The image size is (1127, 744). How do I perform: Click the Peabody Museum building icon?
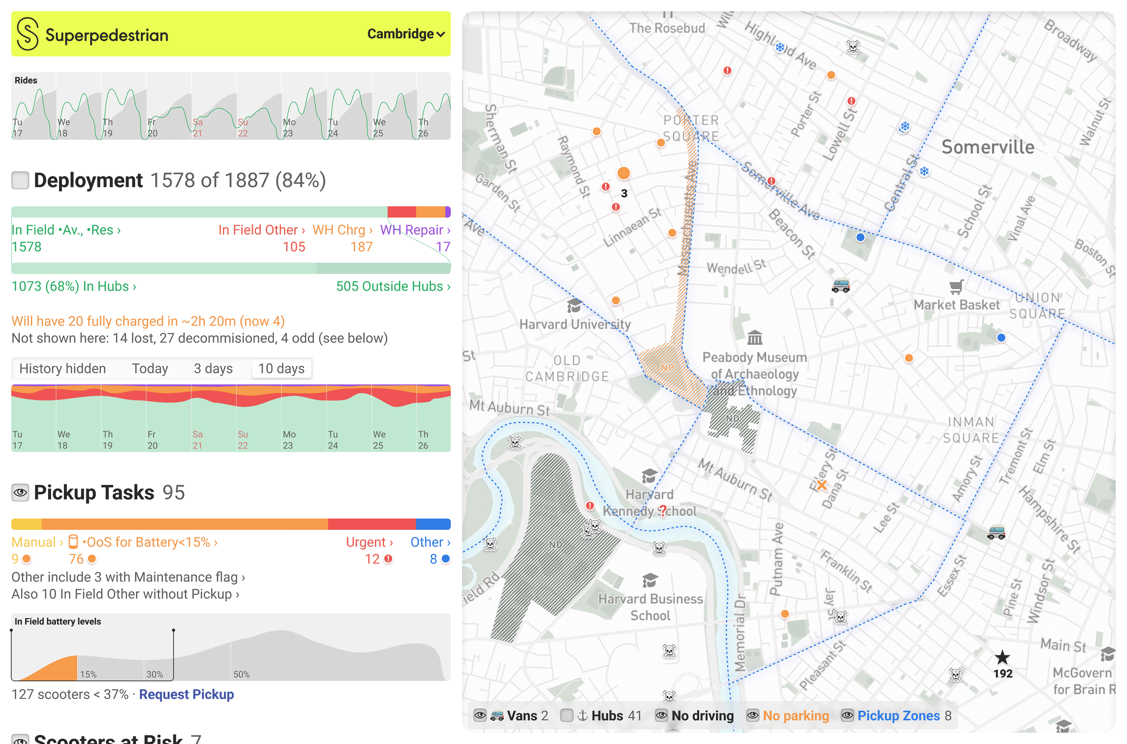(x=755, y=337)
